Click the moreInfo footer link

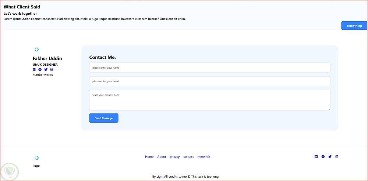[204, 157]
